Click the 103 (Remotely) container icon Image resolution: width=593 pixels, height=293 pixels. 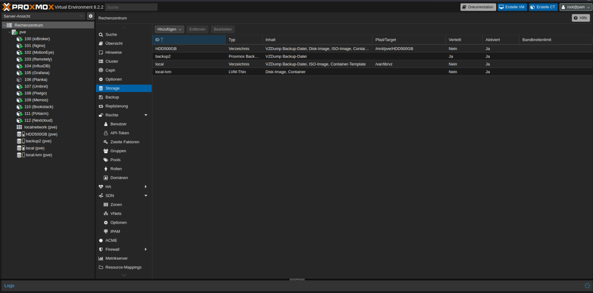coord(19,59)
